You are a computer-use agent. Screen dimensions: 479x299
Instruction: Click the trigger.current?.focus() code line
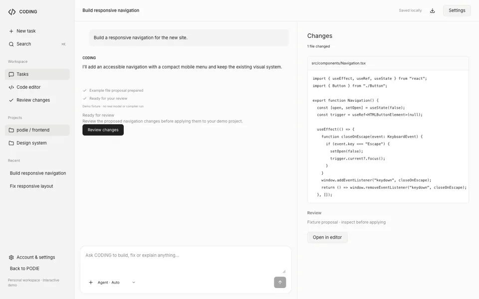point(357,158)
